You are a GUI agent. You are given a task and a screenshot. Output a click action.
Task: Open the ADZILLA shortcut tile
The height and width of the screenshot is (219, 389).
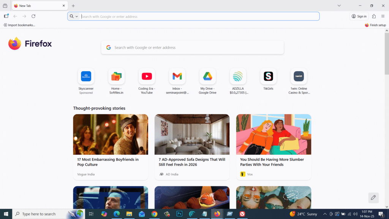coord(238,76)
